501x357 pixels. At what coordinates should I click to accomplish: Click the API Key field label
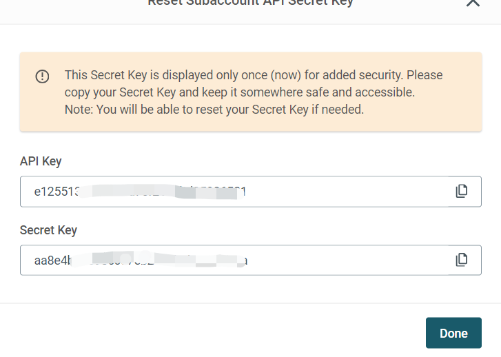(x=41, y=161)
